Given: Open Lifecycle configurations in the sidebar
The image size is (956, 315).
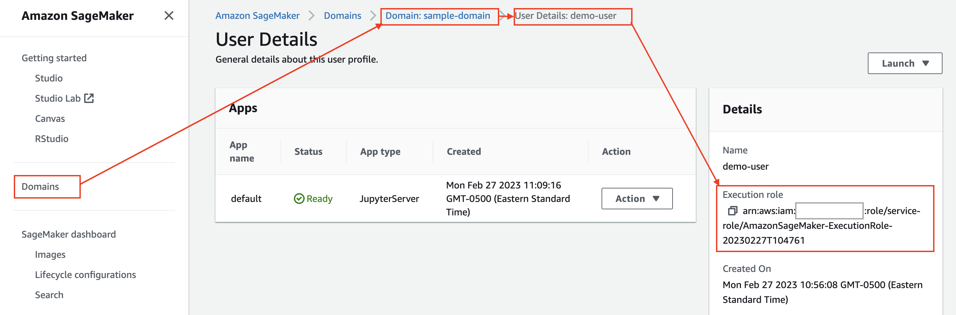Looking at the screenshot, I should pyautogui.click(x=86, y=275).
